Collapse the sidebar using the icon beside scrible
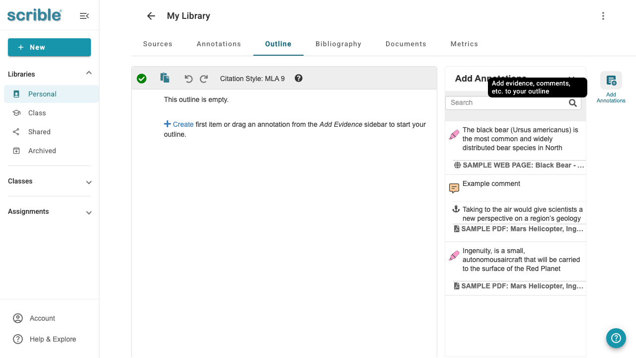 (x=84, y=15)
